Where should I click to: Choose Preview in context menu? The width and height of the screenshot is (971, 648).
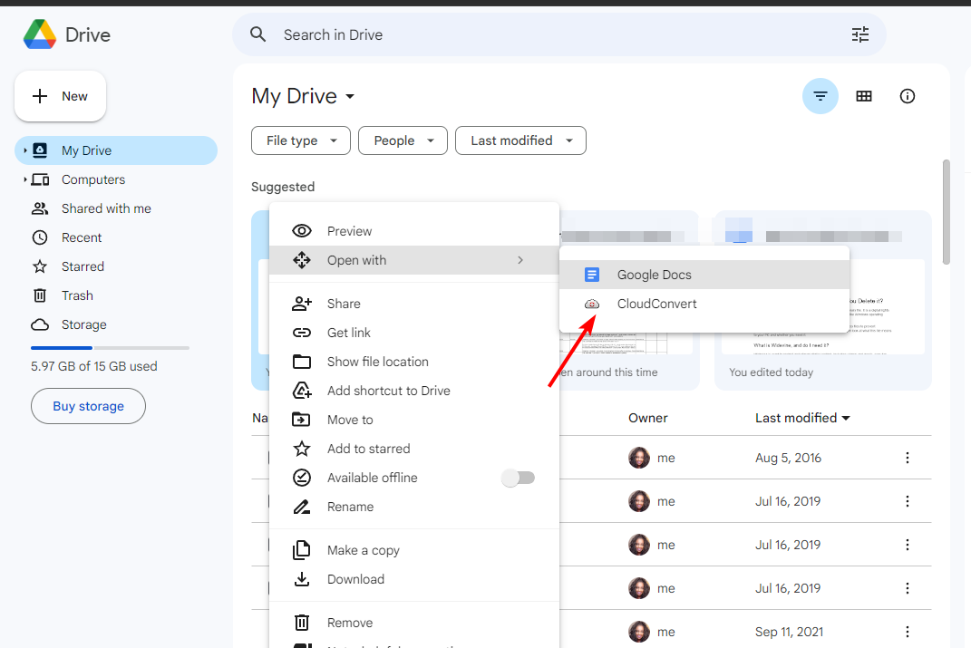point(414,231)
